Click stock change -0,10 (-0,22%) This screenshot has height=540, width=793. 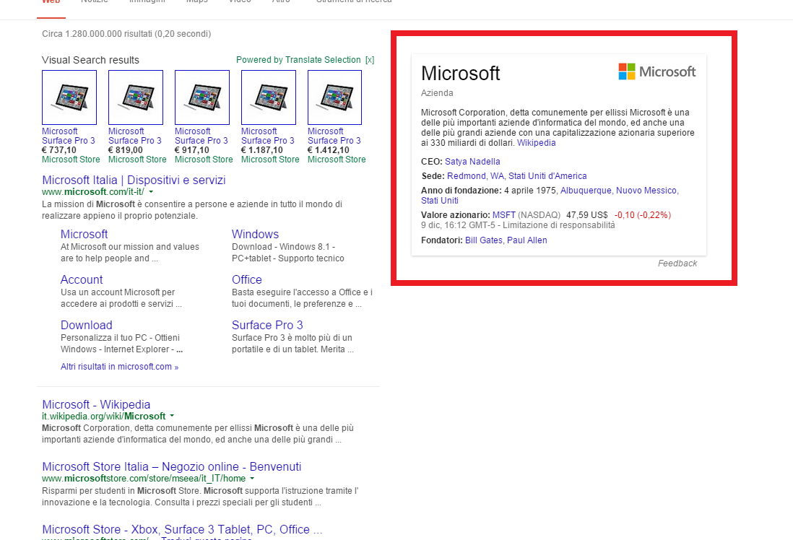(x=642, y=215)
